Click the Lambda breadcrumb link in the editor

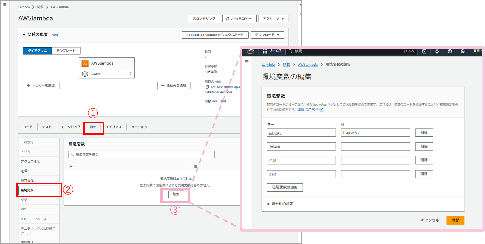point(268,65)
